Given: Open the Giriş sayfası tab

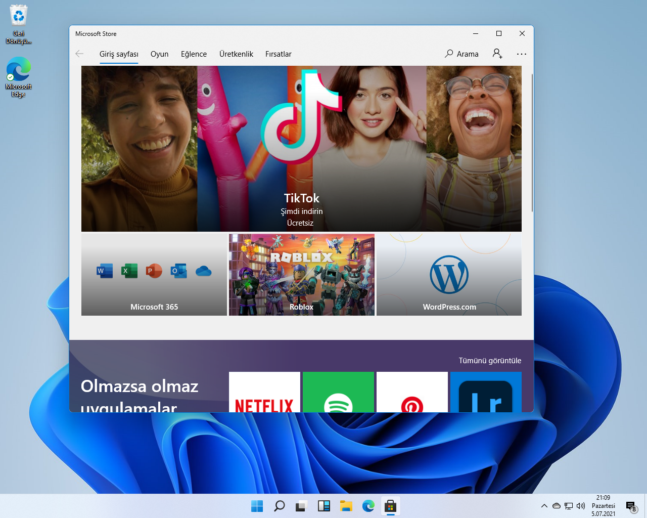Looking at the screenshot, I should click(x=119, y=54).
